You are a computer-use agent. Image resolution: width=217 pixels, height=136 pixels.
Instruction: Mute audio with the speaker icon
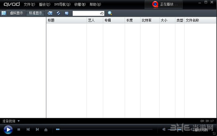pos(164,129)
